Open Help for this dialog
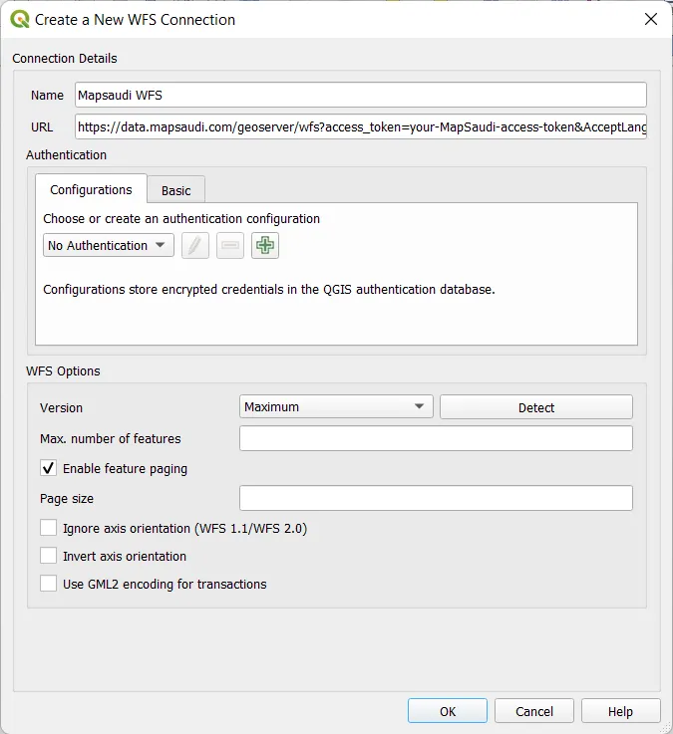 point(620,711)
